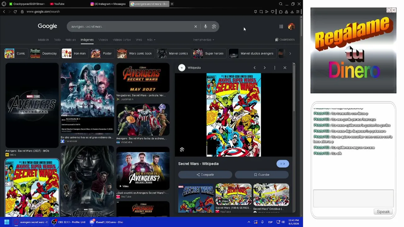Add page to bookmarks with heart icon
Screen dimensions: 404x227
(x=272, y=12)
